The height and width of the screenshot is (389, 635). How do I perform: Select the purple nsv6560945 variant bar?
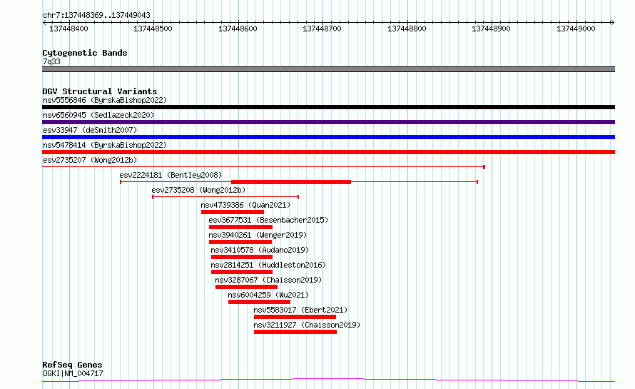328,122
